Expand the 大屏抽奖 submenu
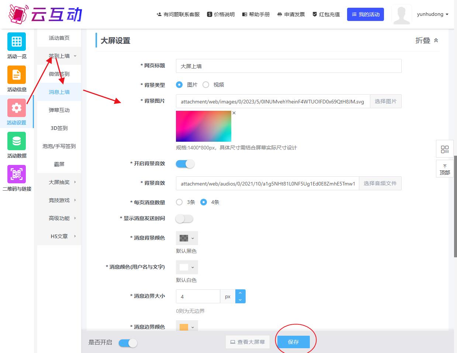The image size is (457, 353). point(59,182)
